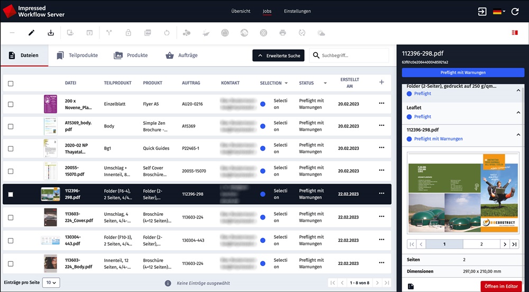Click the grayed circular reset arrow icon
529x292 pixels.
(x=167, y=33)
